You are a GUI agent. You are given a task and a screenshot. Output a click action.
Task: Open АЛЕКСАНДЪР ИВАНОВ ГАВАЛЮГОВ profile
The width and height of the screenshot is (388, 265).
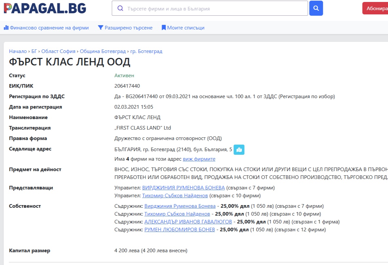click(188, 222)
